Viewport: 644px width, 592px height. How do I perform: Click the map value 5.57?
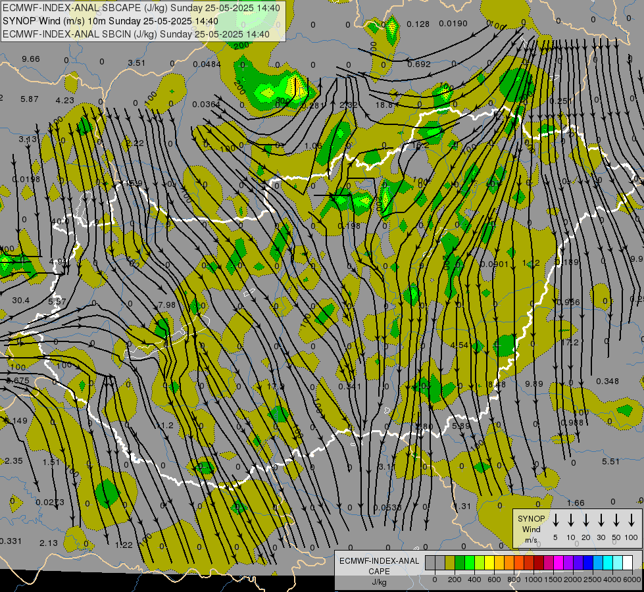click(57, 302)
